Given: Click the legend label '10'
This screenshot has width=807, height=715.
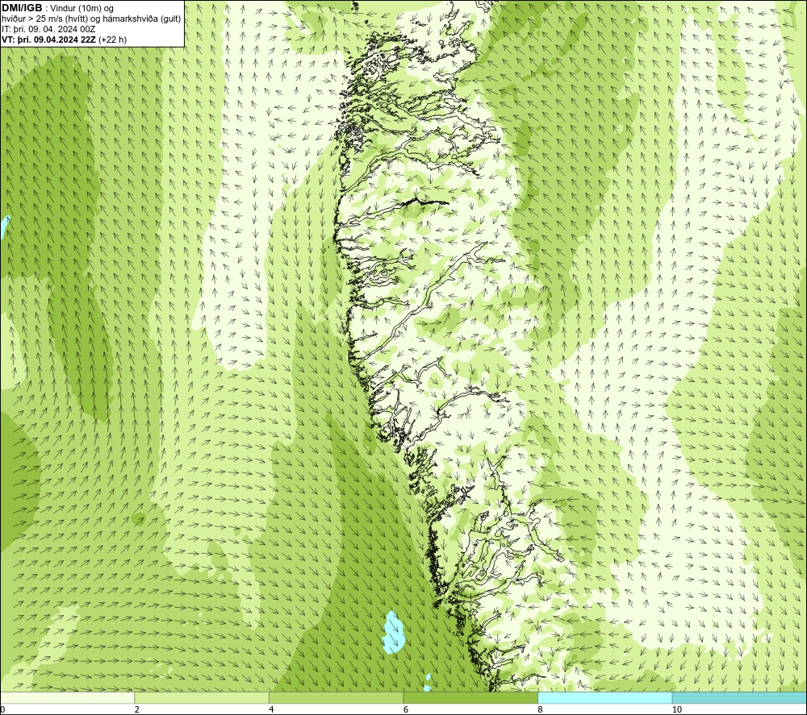Looking at the screenshot, I should [x=677, y=710].
